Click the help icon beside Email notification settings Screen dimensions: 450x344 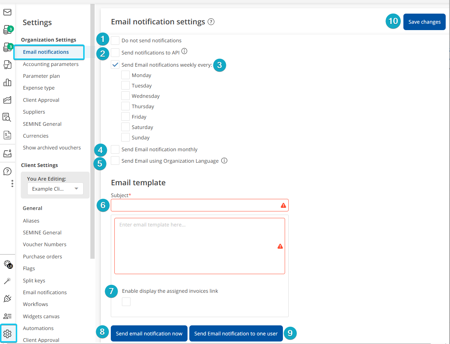[211, 22]
